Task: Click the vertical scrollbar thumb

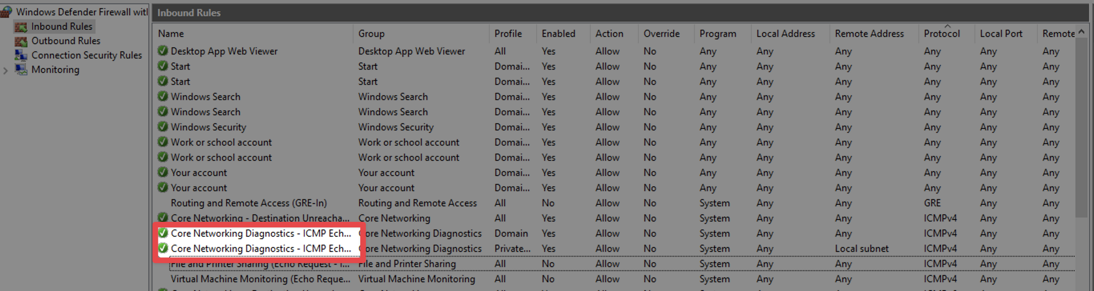Action: tap(1082, 127)
